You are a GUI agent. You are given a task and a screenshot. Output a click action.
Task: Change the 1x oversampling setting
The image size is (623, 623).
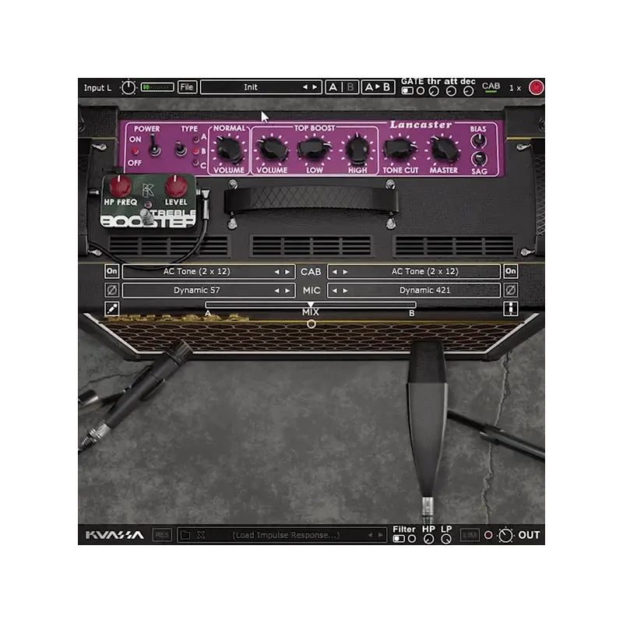[516, 88]
